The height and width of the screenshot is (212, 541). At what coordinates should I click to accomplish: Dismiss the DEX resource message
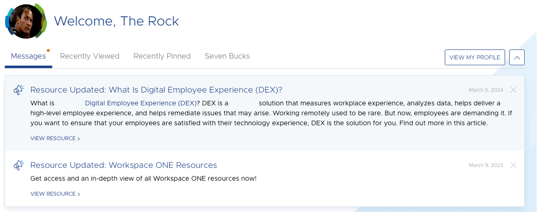click(x=513, y=90)
